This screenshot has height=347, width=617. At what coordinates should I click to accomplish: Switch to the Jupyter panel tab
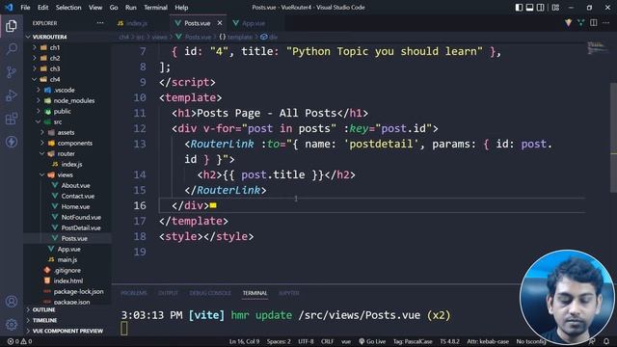tap(289, 293)
